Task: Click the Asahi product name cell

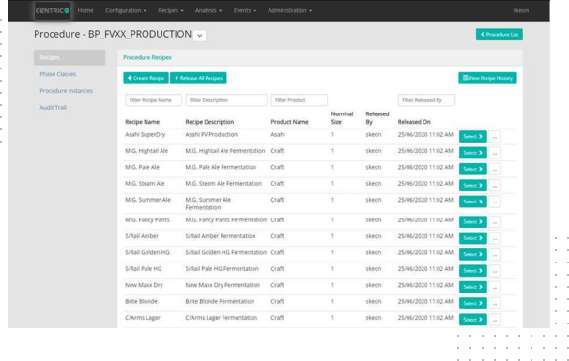Action: (278, 134)
